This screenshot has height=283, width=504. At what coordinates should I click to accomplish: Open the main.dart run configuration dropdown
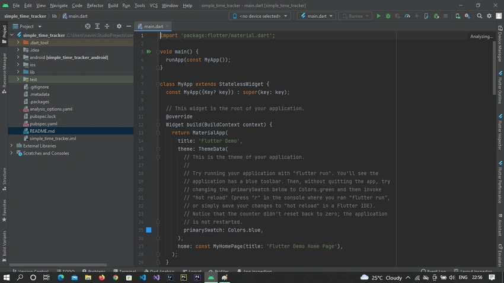point(317,16)
